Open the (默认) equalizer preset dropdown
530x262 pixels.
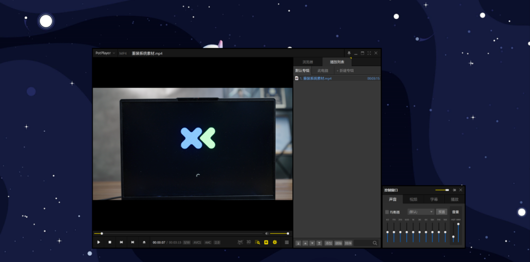(x=421, y=212)
